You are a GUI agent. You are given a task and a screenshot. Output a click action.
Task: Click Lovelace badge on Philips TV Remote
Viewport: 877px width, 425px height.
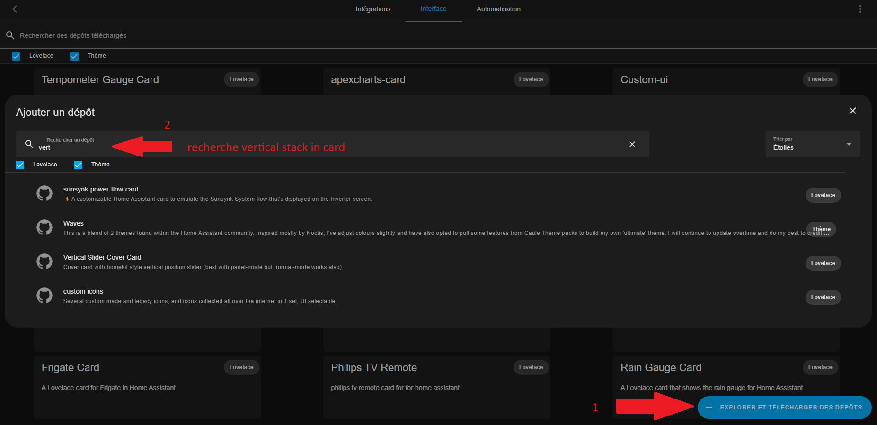[x=531, y=367]
